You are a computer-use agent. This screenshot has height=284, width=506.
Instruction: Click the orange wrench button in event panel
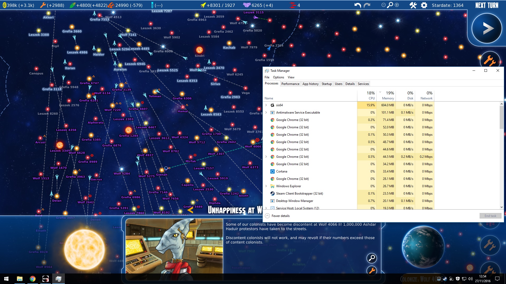tap(372, 270)
